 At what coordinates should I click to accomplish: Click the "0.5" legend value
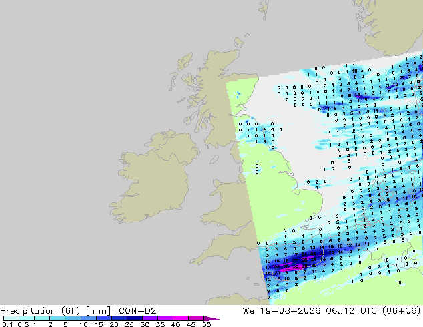(23, 324)
